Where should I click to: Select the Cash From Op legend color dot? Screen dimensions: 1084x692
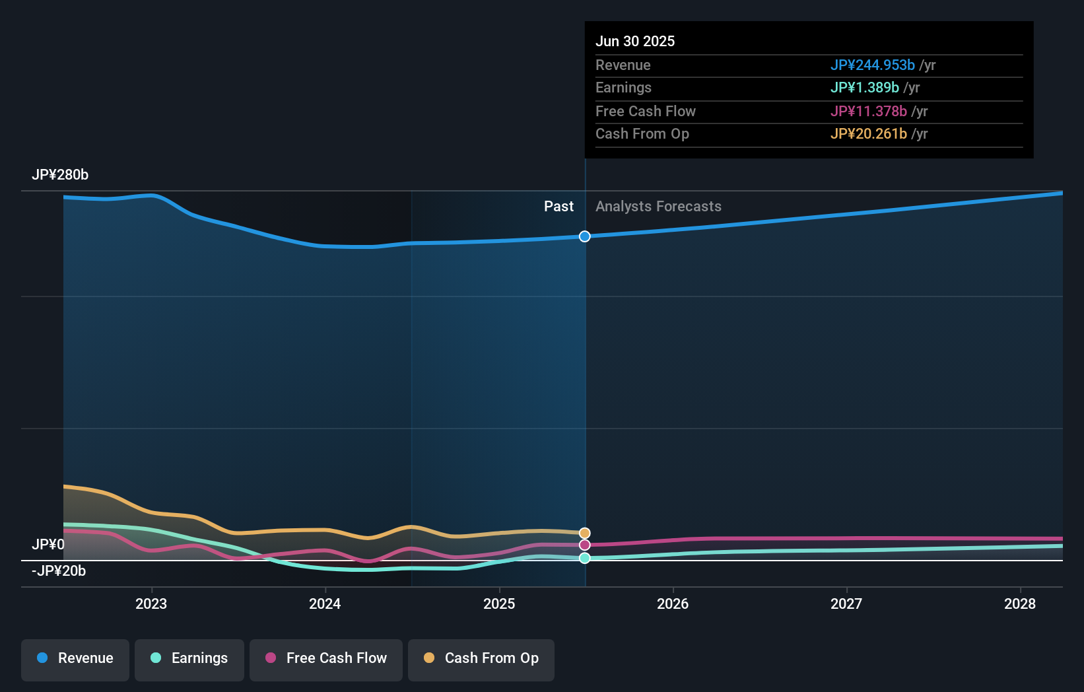point(430,658)
